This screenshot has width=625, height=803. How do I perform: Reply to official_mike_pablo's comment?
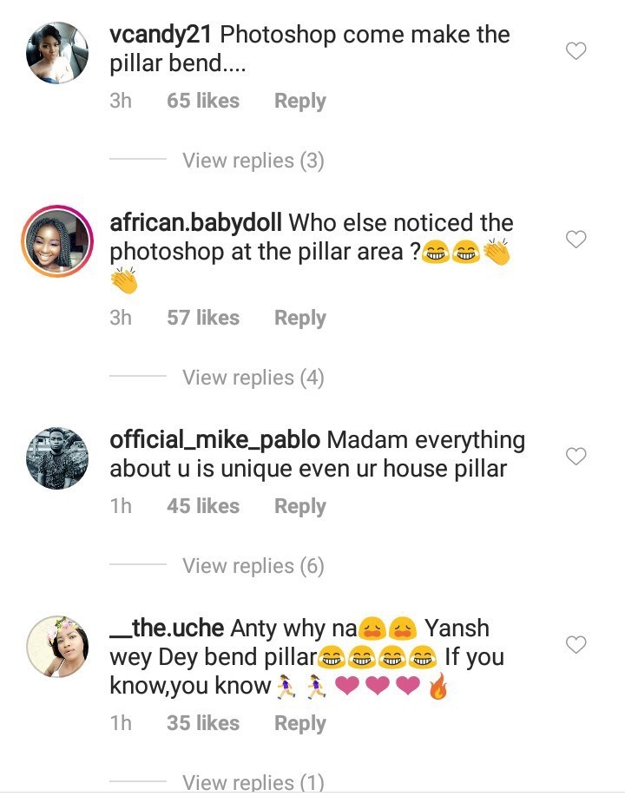tap(300, 506)
